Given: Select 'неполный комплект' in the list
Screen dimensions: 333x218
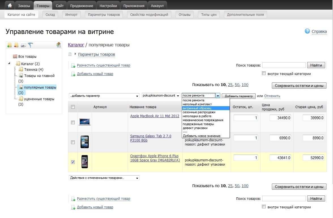Looking at the screenshot, I should 206,104.
